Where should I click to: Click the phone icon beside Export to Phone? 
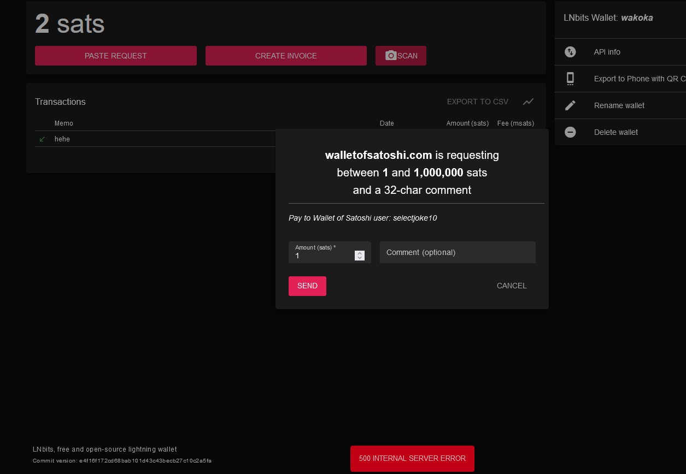[570, 78]
